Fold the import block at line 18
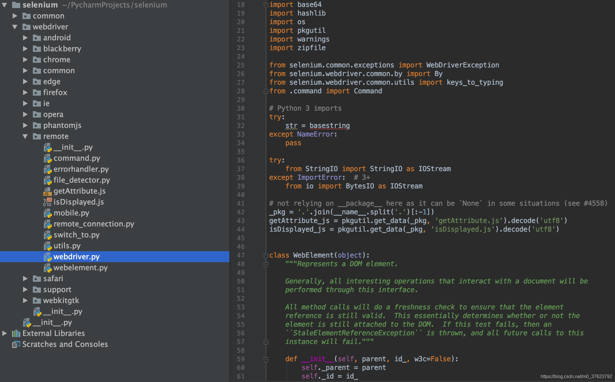615x382 pixels. 266,5
